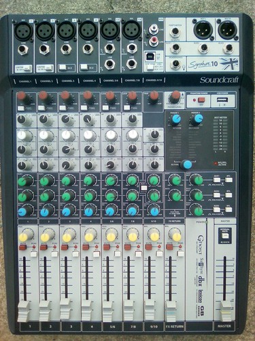The height and width of the screenshot is (341, 255).
Task: Turn the channel 1 blue FX send knob
Action: click(23, 211)
